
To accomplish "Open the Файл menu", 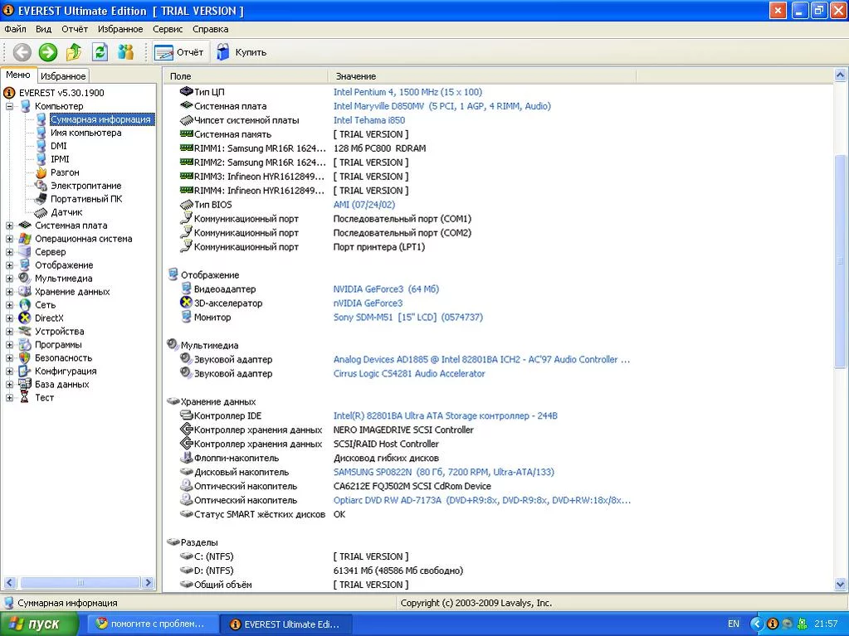I will (x=15, y=29).
